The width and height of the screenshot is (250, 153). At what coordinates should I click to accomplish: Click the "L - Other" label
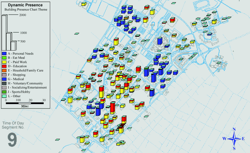[x=14, y=96]
